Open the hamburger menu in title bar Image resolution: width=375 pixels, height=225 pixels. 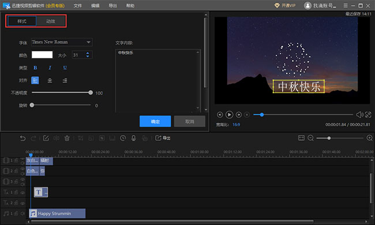(x=346, y=5)
